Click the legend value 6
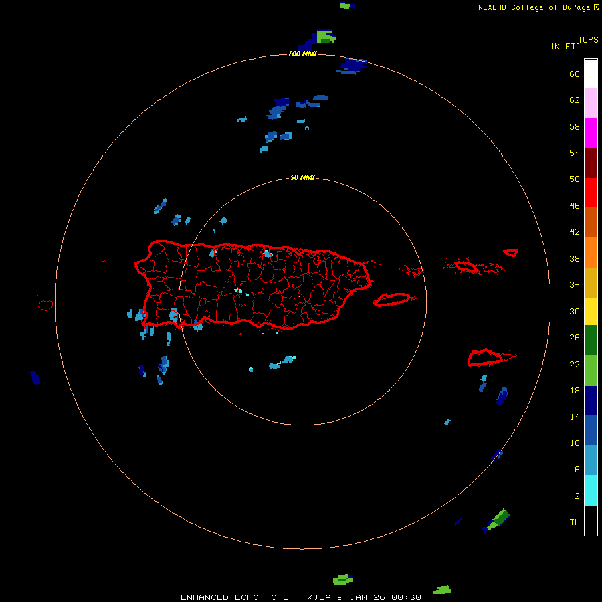This screenshot has width=602, height=602. tap(577, 470)
